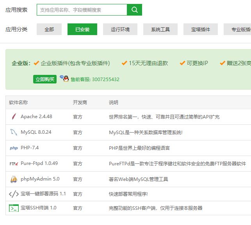Screen dimensions: 251x225
Task: Switch to the 运行环境 category
Action: coord(120,29)
